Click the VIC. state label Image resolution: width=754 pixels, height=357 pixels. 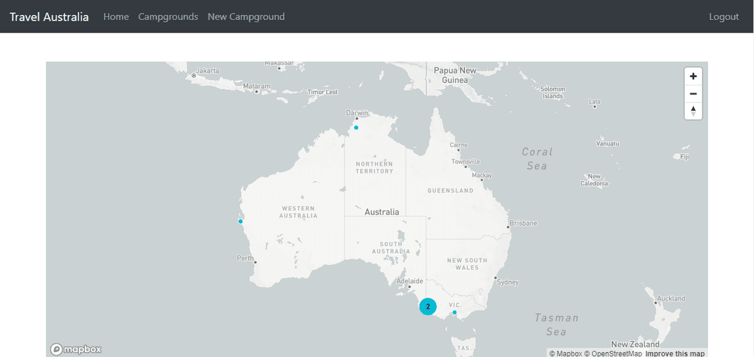456,305
